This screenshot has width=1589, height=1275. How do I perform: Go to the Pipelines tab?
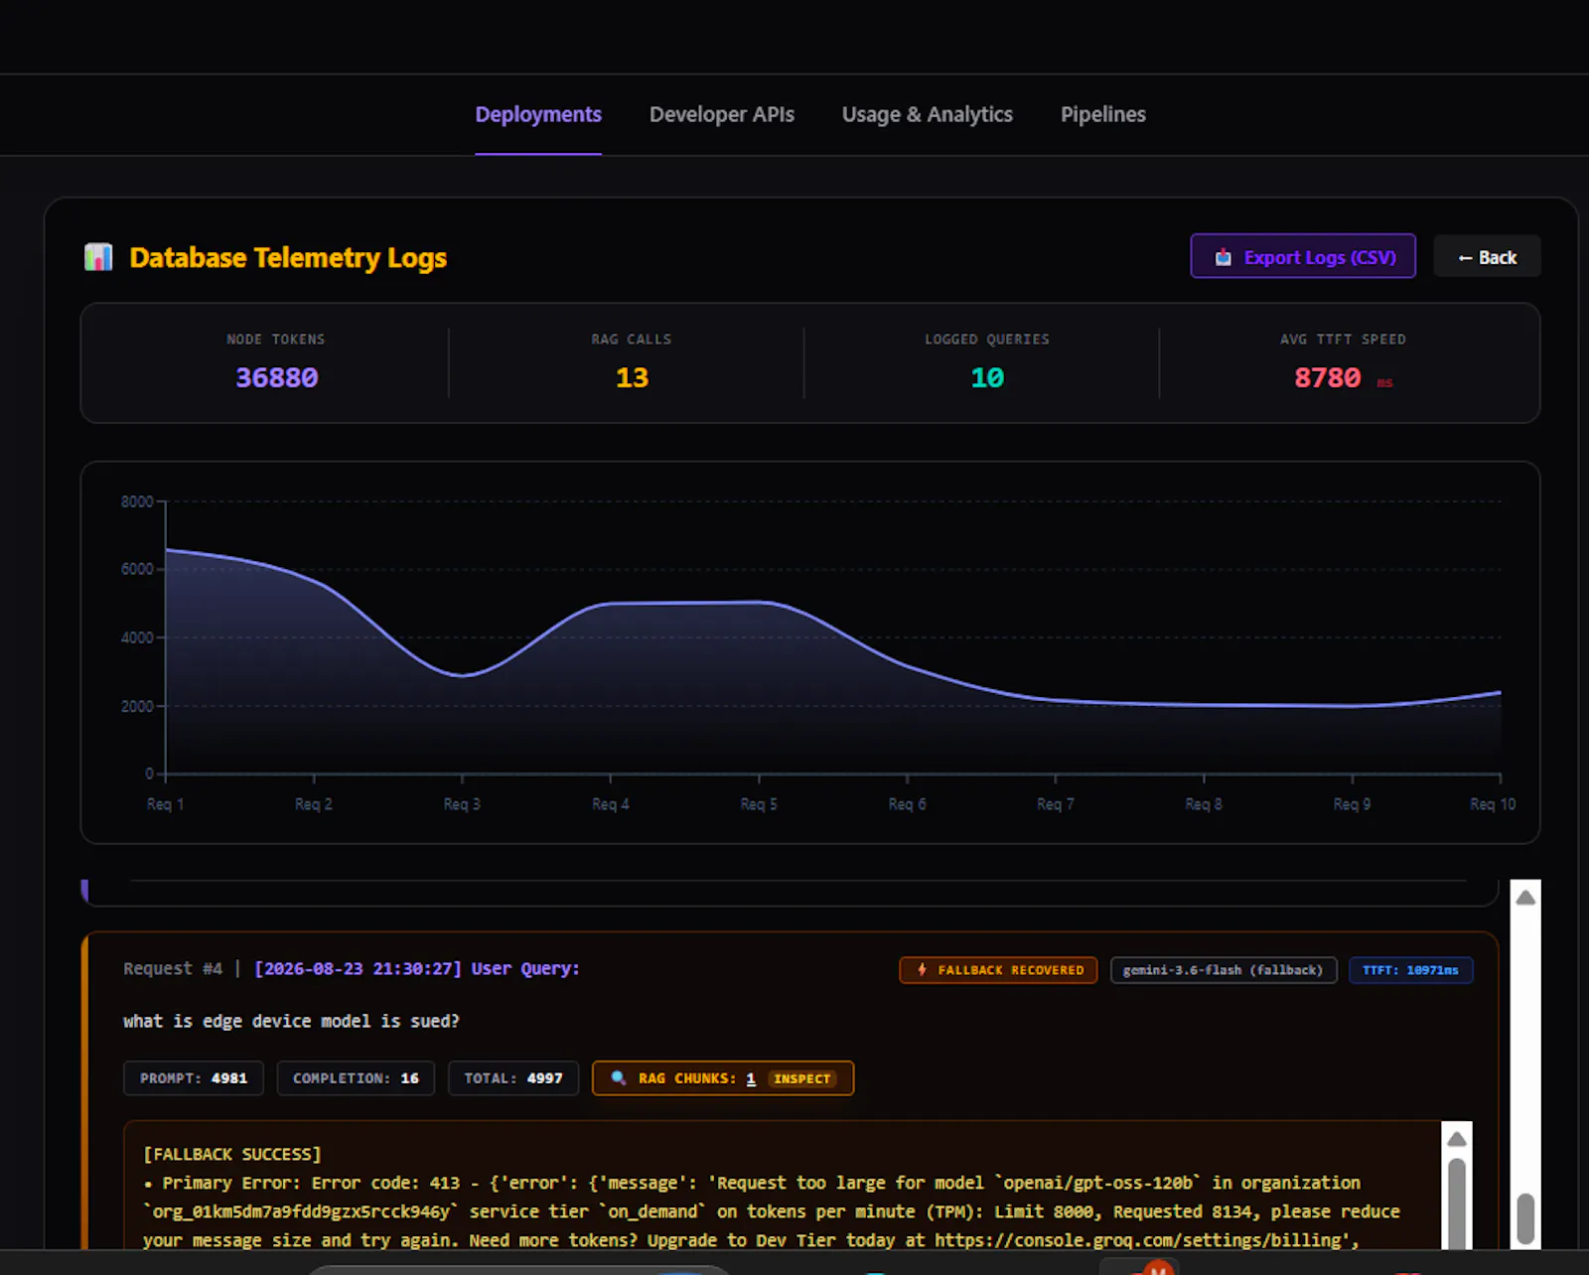coord(1103,114)
